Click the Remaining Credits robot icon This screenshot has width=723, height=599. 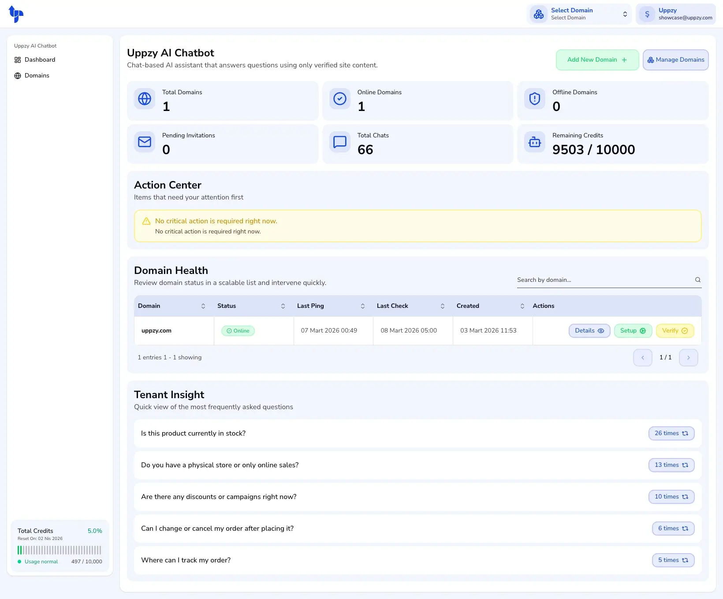pyautogui.click(x=535, y=142)
